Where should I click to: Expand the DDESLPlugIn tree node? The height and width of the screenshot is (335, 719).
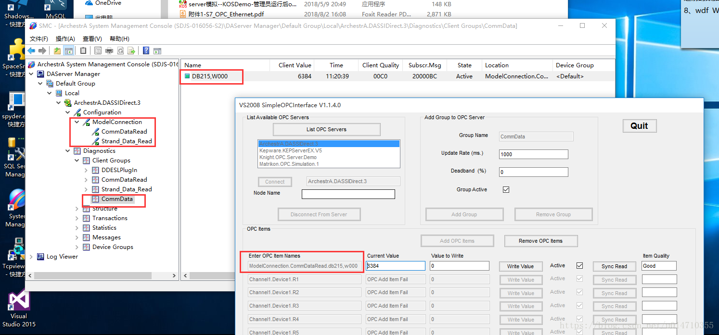86,170
